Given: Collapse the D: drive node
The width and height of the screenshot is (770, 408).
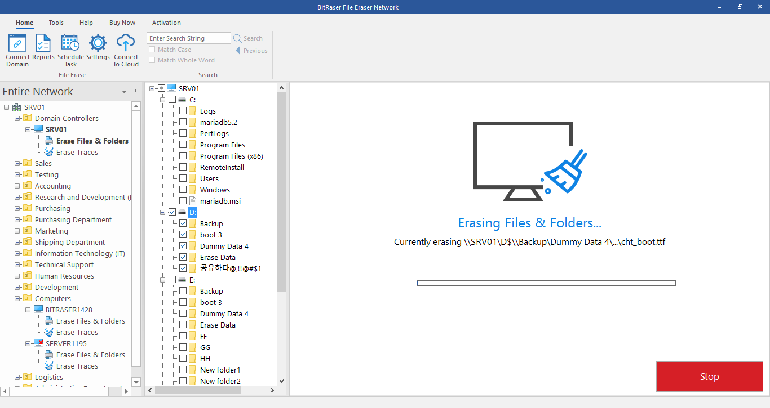Looking at the screenshot, I should 163,212.
